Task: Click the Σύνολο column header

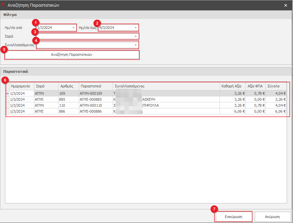Action: [x=276, y=86]
